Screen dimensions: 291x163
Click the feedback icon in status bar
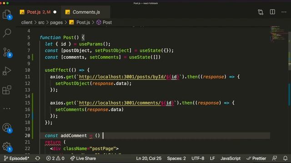point(275,158)
